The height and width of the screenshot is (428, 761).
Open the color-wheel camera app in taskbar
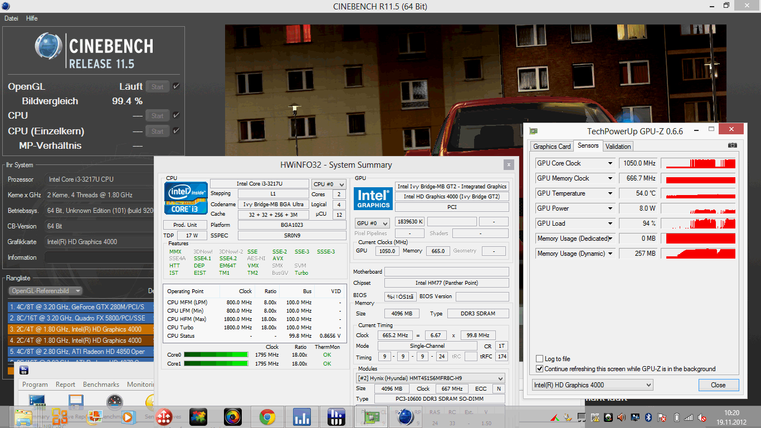(x=233, y=417)
